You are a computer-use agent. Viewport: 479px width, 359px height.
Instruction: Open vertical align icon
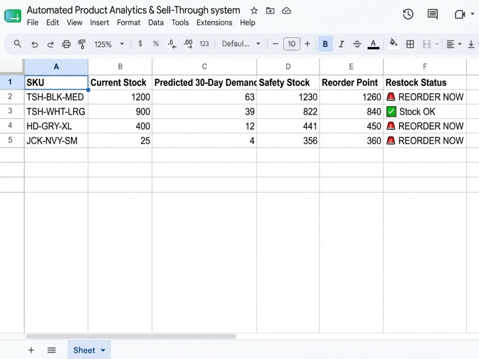[471, 44]
